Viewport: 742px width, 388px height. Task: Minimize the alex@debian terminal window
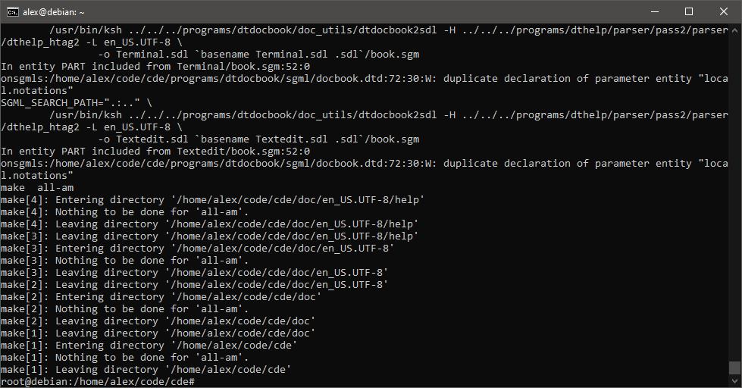coord(655,12)
